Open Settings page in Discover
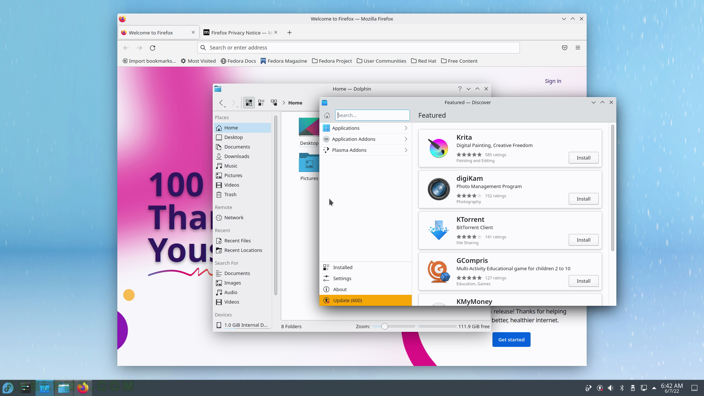 366,278
